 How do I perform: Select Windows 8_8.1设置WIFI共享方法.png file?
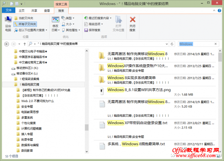click(x=155, y=92)
